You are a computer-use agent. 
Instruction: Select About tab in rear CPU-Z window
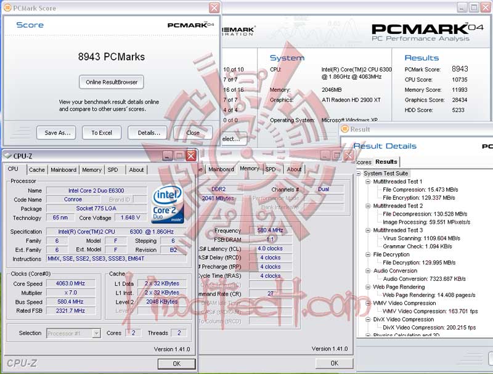coord(294,169)
